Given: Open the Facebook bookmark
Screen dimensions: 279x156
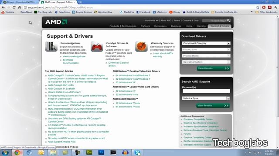Looking at the screenshot, I should [143, 12].
